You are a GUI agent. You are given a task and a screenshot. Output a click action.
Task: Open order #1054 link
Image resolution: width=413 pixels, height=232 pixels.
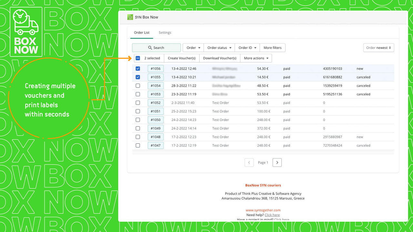[156, 86]
